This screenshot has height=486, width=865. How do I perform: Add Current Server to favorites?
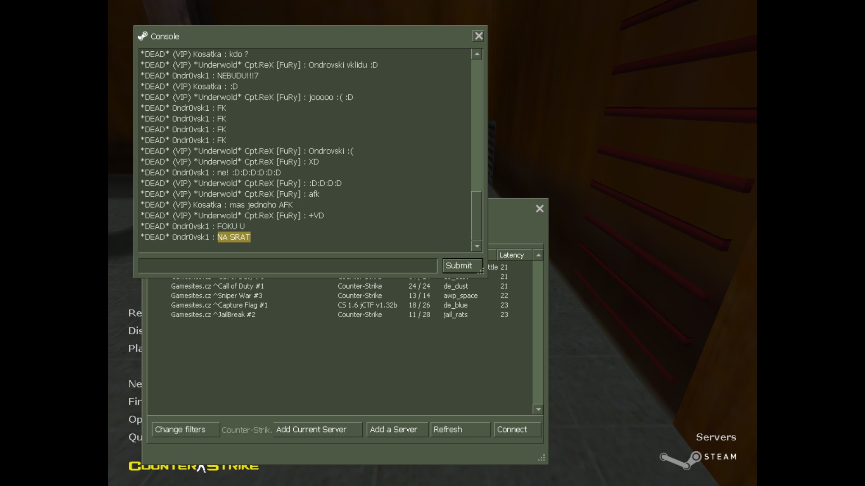coord(318,429)
